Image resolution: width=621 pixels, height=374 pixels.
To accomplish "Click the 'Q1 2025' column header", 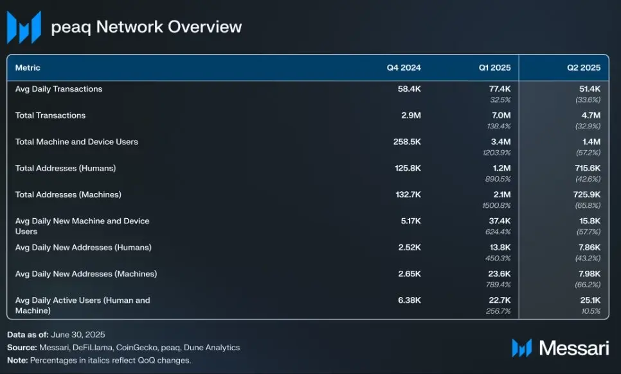I will [494, 67].
